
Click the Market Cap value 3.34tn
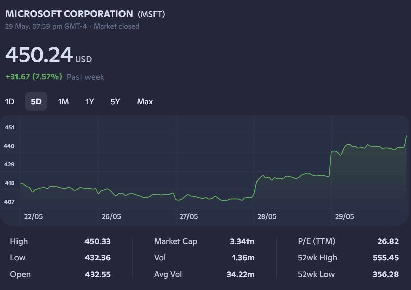point(242,241)
